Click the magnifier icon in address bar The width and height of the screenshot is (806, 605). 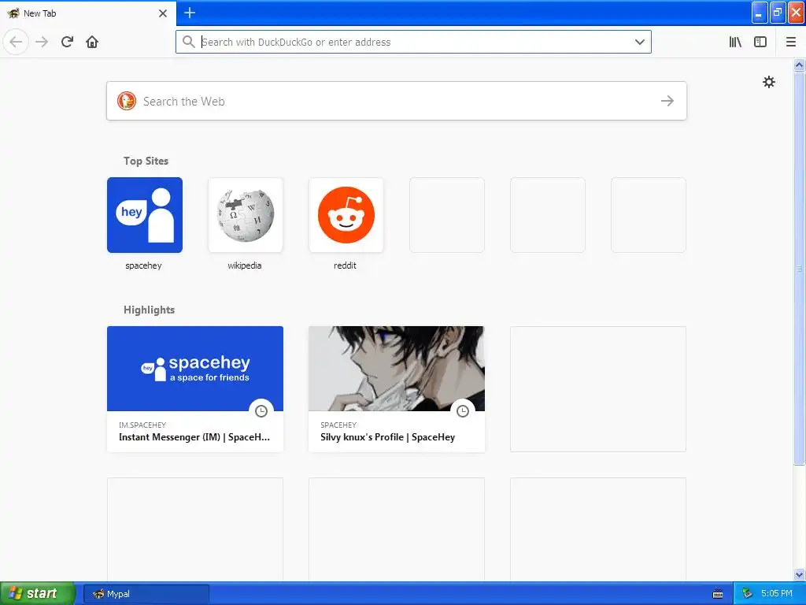tap(189, 42)
